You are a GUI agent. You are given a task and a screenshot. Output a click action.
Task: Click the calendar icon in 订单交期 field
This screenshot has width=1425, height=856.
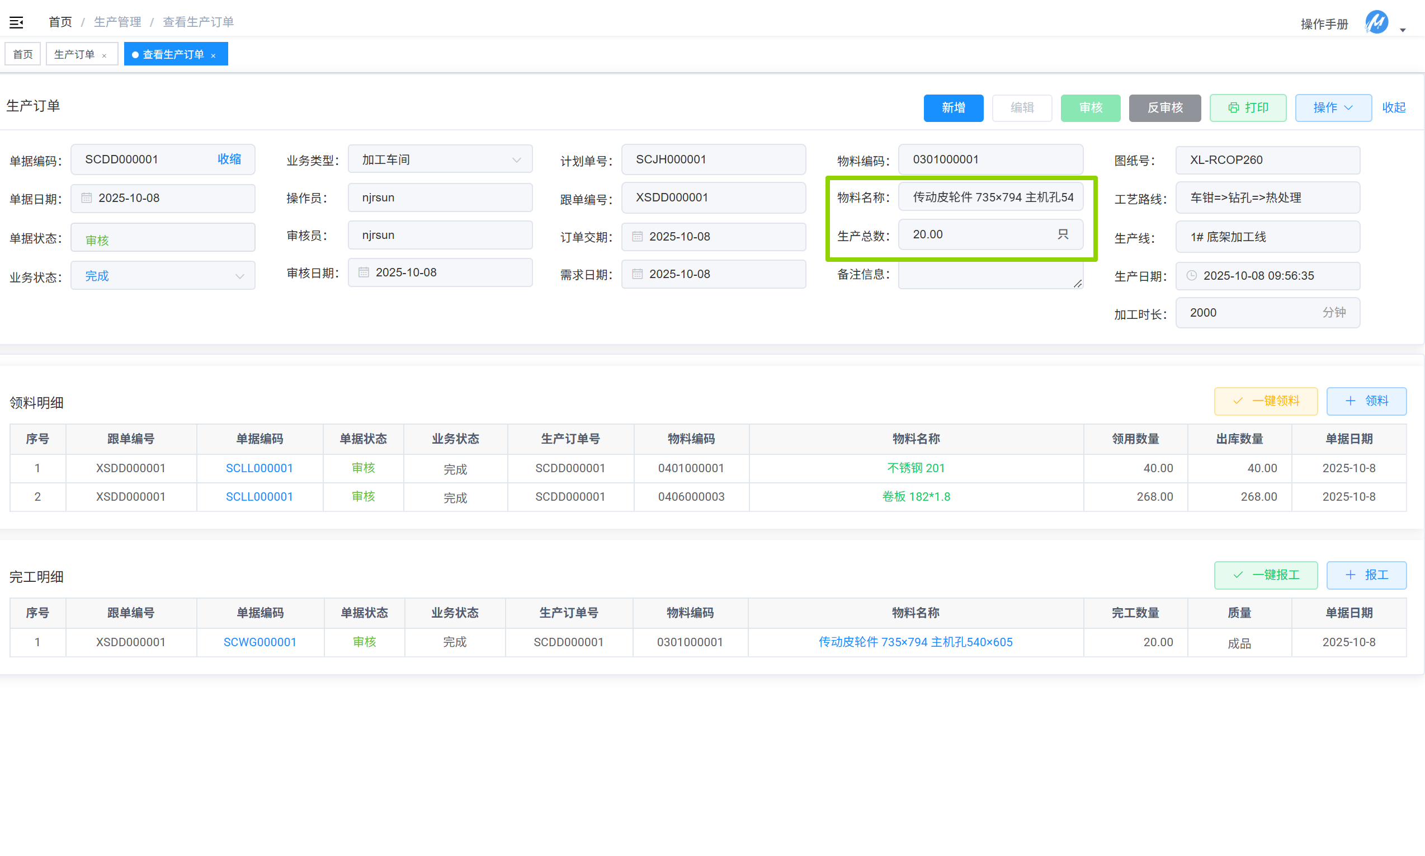point(637,237)
